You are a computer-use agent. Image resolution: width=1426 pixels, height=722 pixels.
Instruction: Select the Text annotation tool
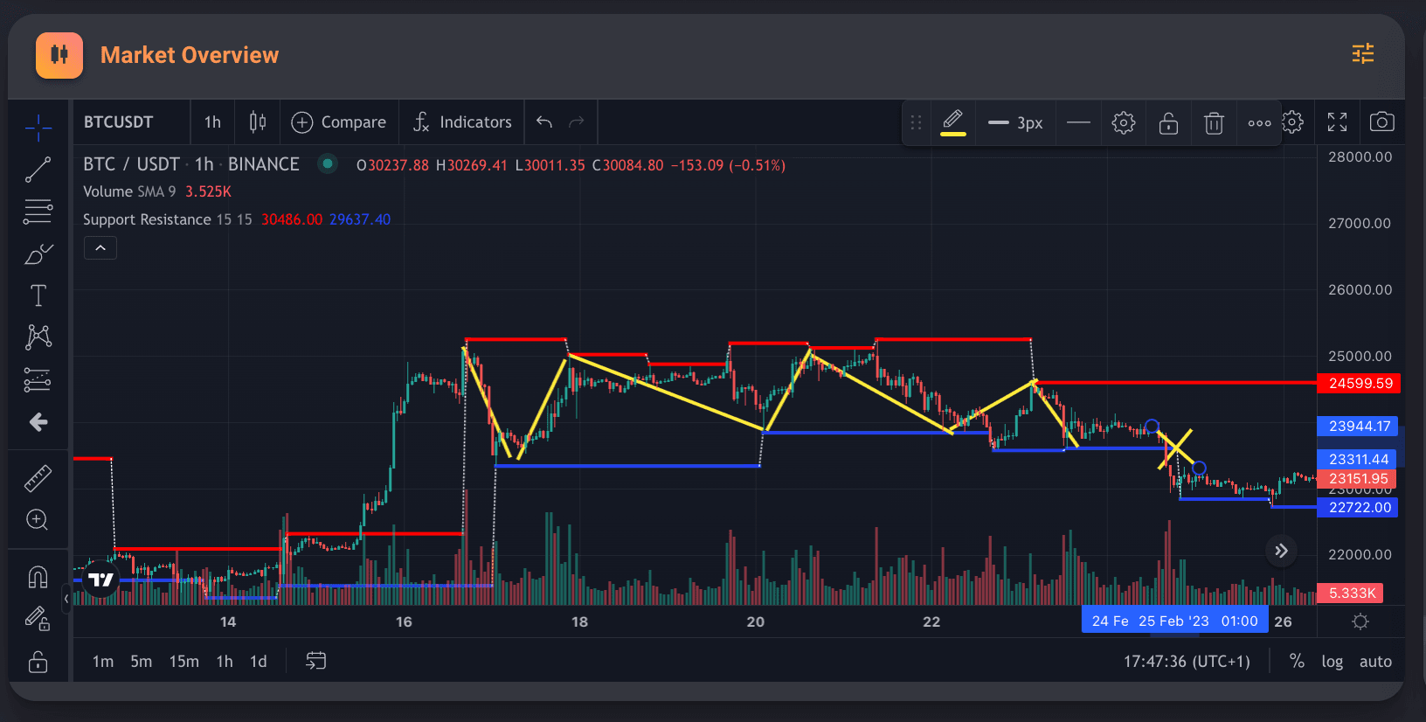coord(38,295)
